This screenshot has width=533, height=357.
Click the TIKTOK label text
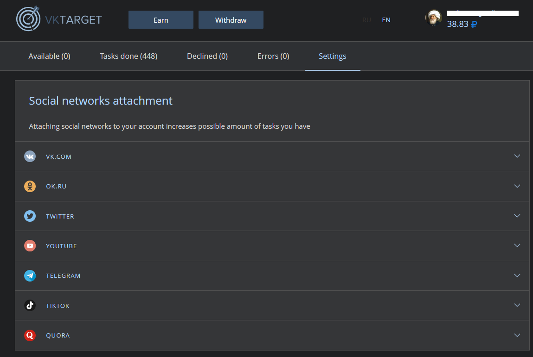point(58,306)
